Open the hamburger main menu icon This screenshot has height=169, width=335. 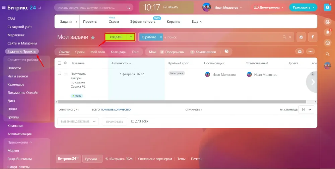(x=3, y=8)
